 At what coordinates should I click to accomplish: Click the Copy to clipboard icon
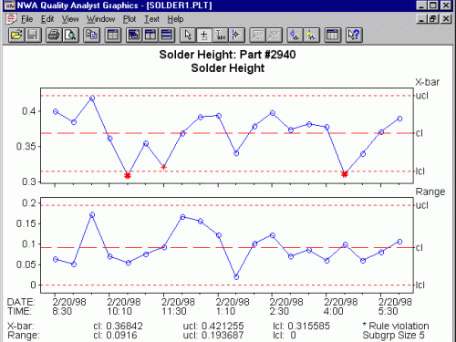[91, 35]
